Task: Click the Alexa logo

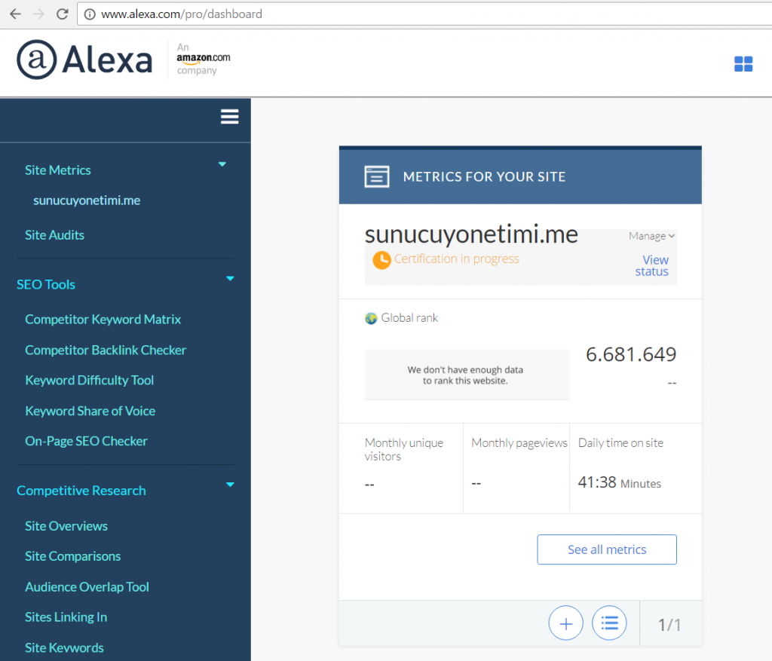Action: click(84, 60)
